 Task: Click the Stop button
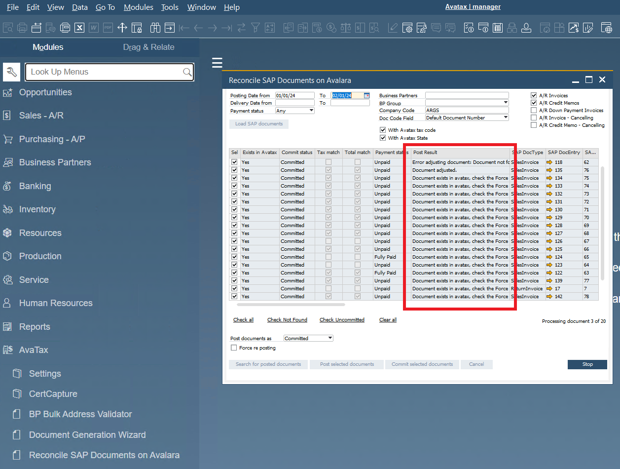coord(587,364)
